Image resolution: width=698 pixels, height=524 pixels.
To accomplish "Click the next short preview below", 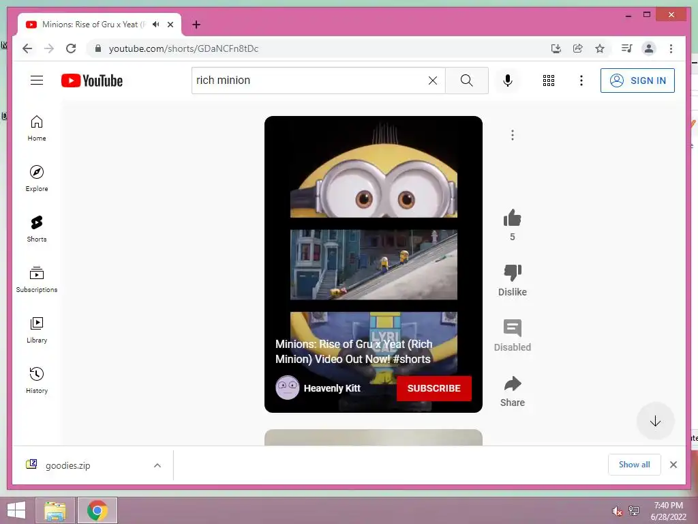I will click(374, 437).
